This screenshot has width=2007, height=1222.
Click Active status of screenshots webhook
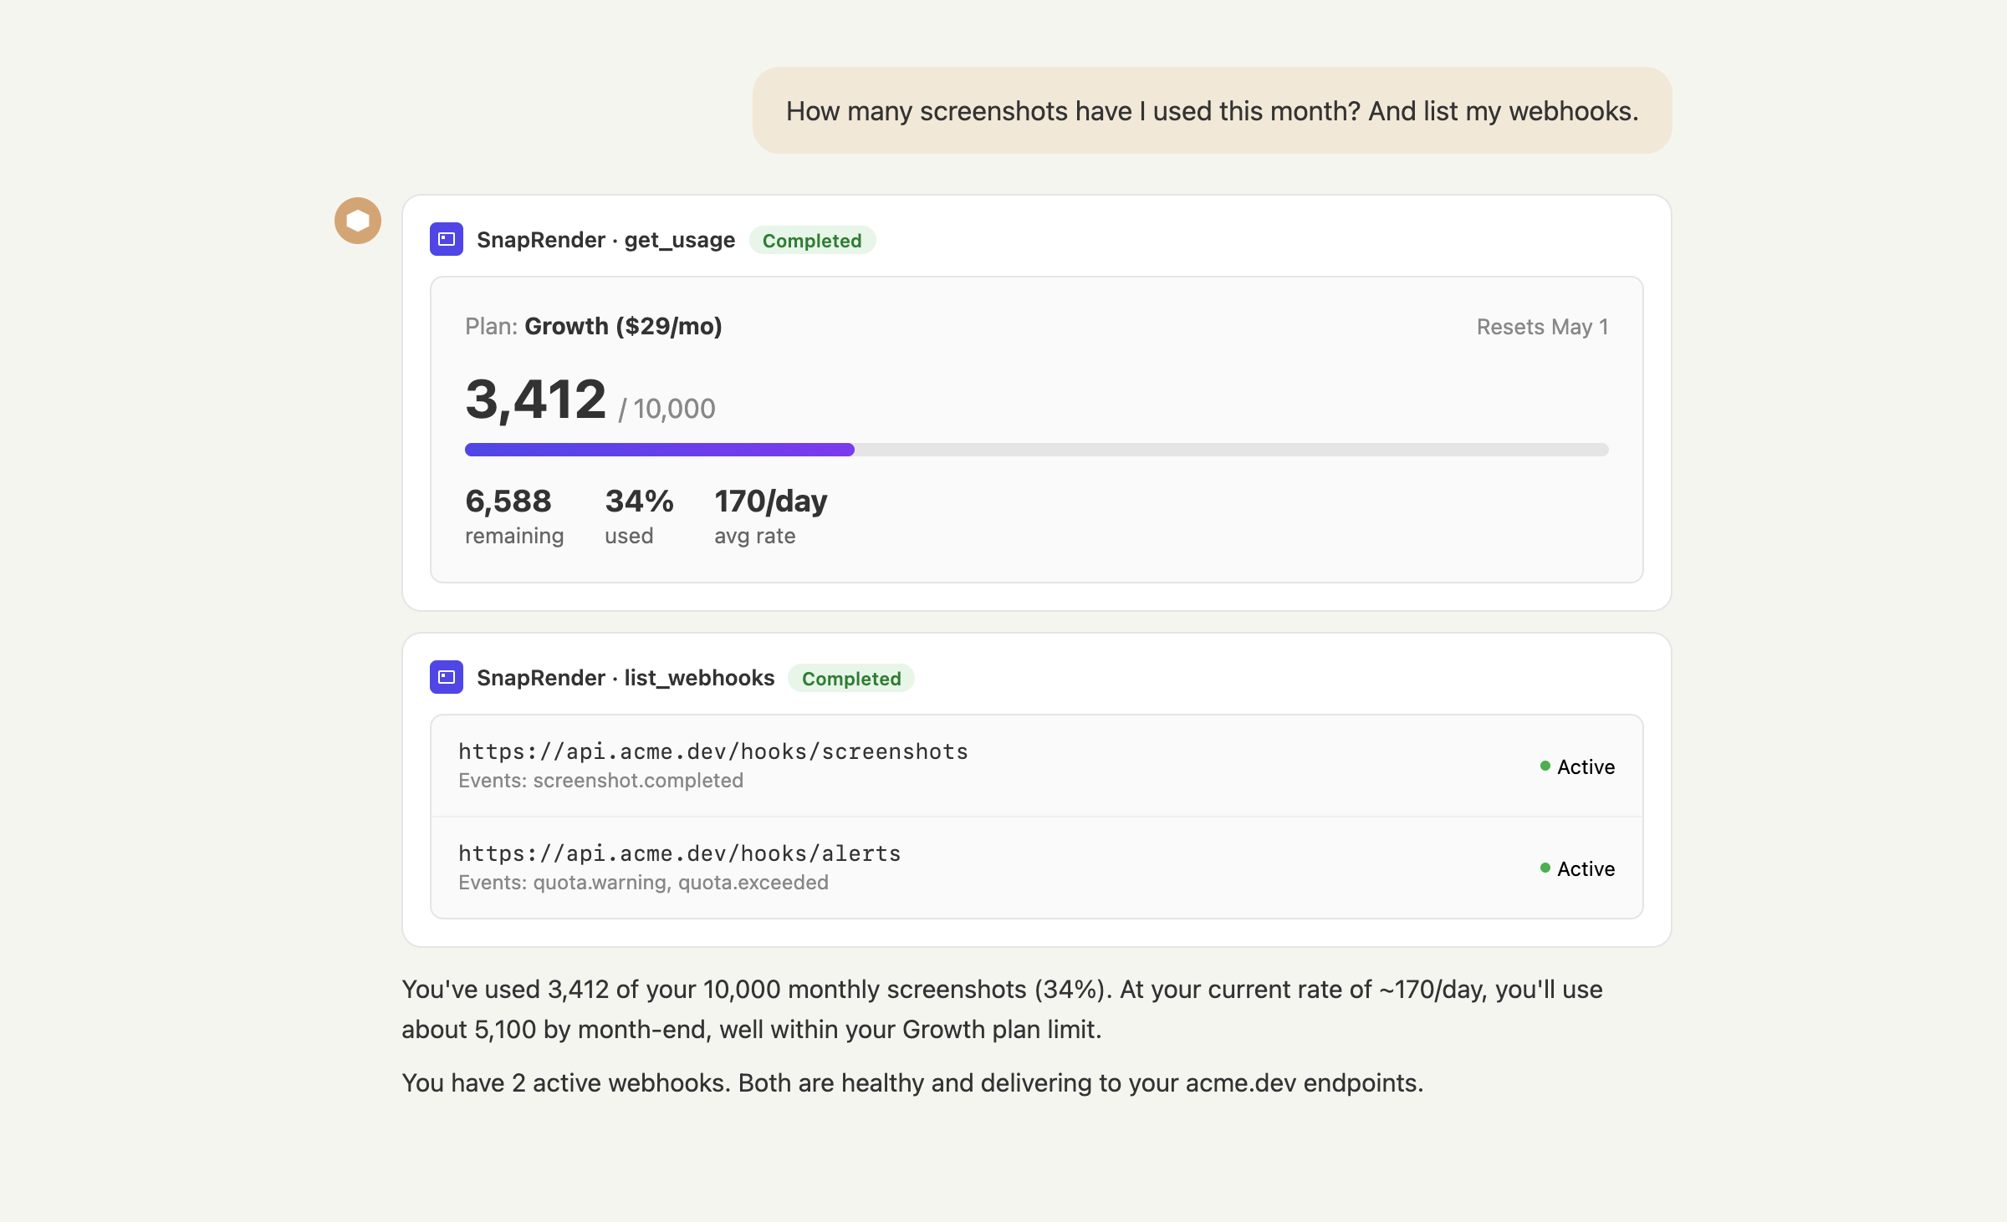(1577, 766)
